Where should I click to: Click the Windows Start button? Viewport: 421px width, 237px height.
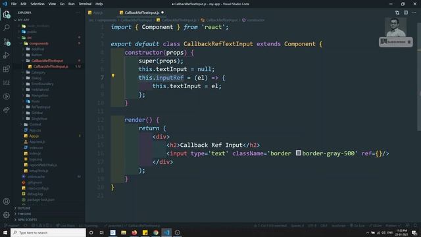tap(5, 232)
